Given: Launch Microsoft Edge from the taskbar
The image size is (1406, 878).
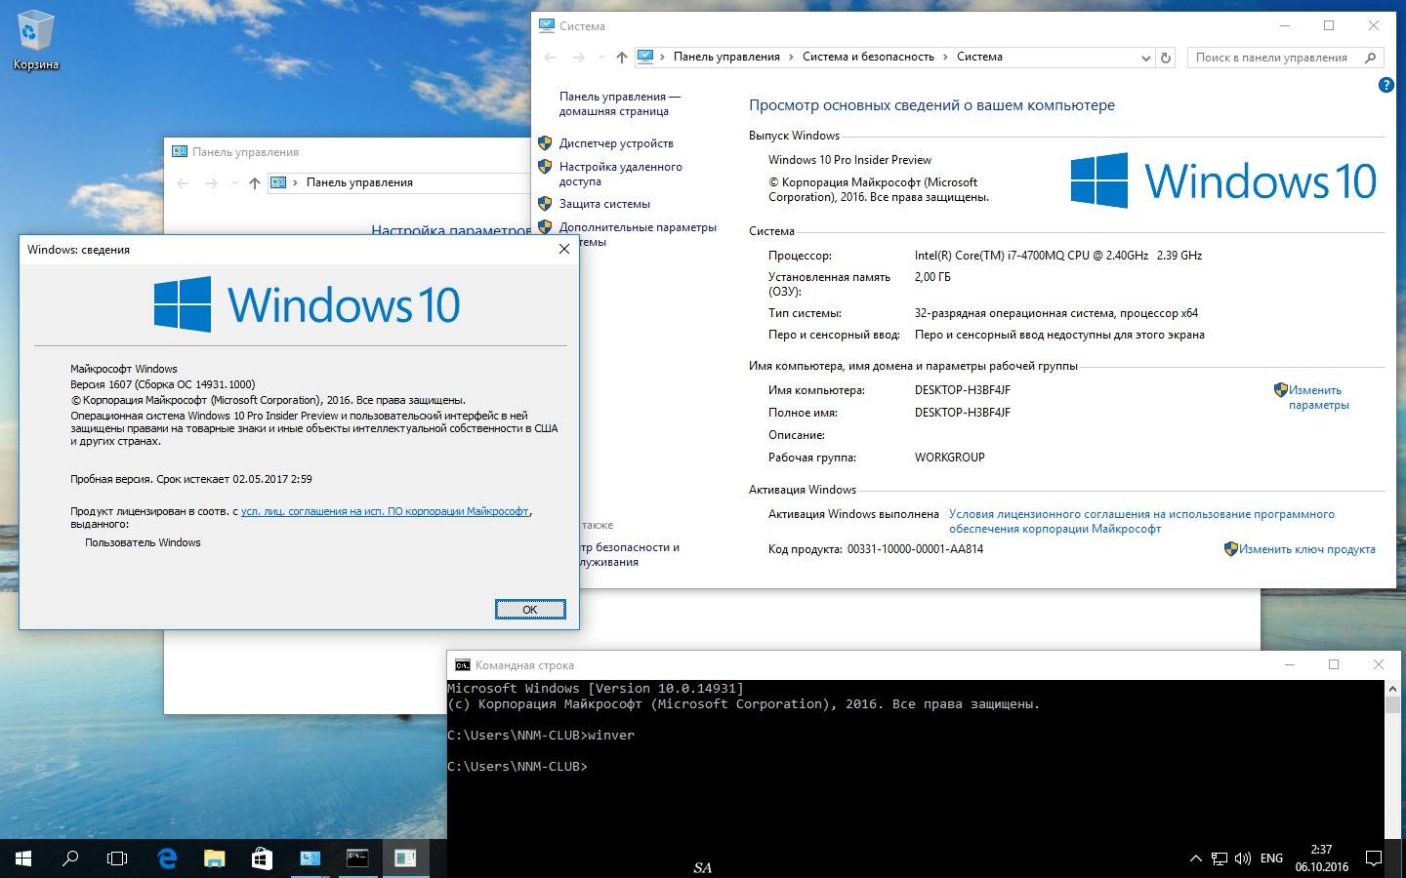Looking at the screenshot, I should click(167, 858).
